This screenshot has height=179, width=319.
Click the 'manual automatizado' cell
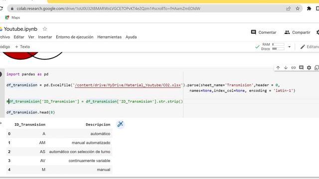tap(91, 143)
